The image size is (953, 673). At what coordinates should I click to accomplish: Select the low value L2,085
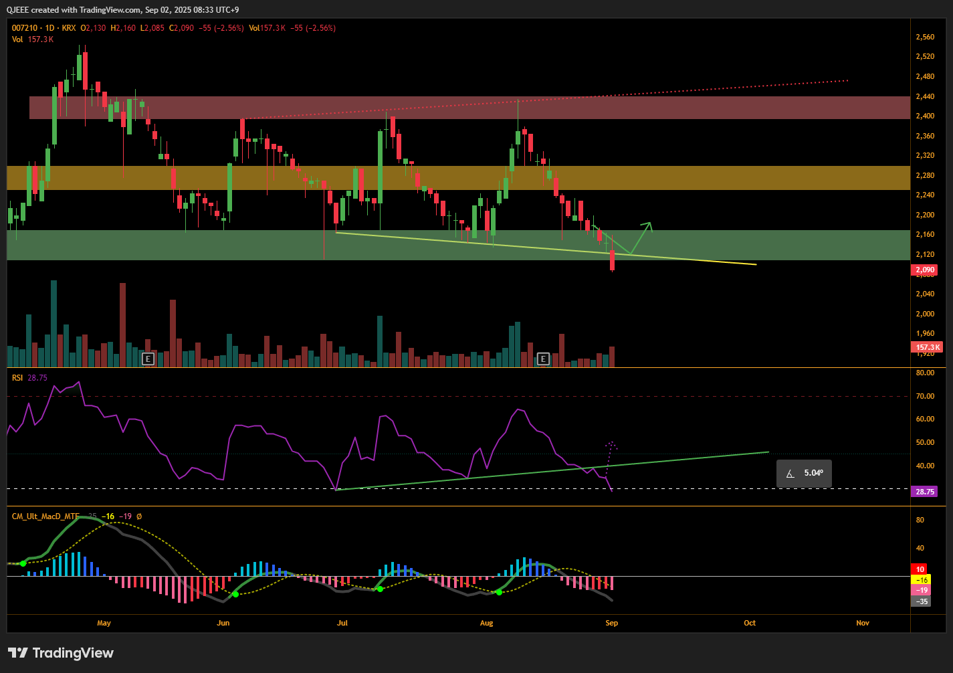(152, 28)
